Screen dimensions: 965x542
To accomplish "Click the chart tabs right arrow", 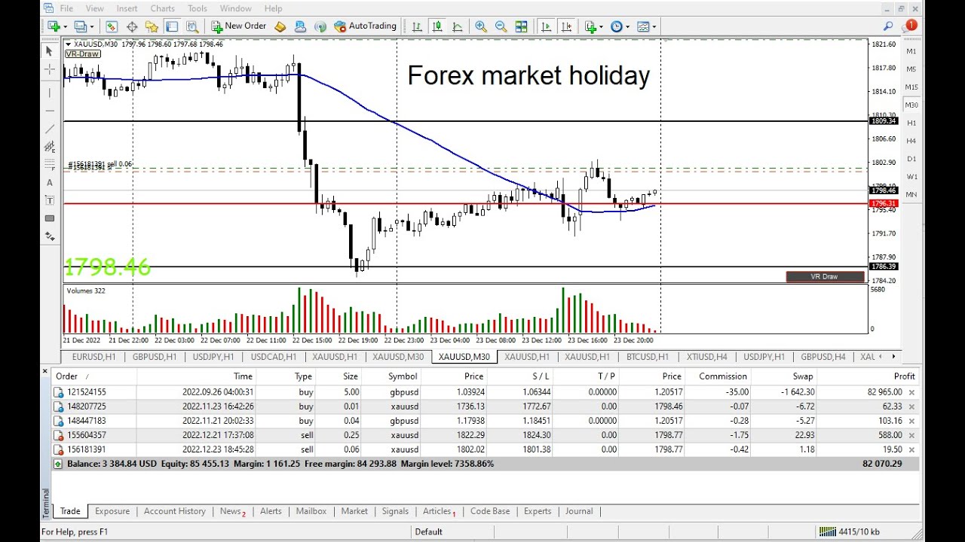I will 894,357.
